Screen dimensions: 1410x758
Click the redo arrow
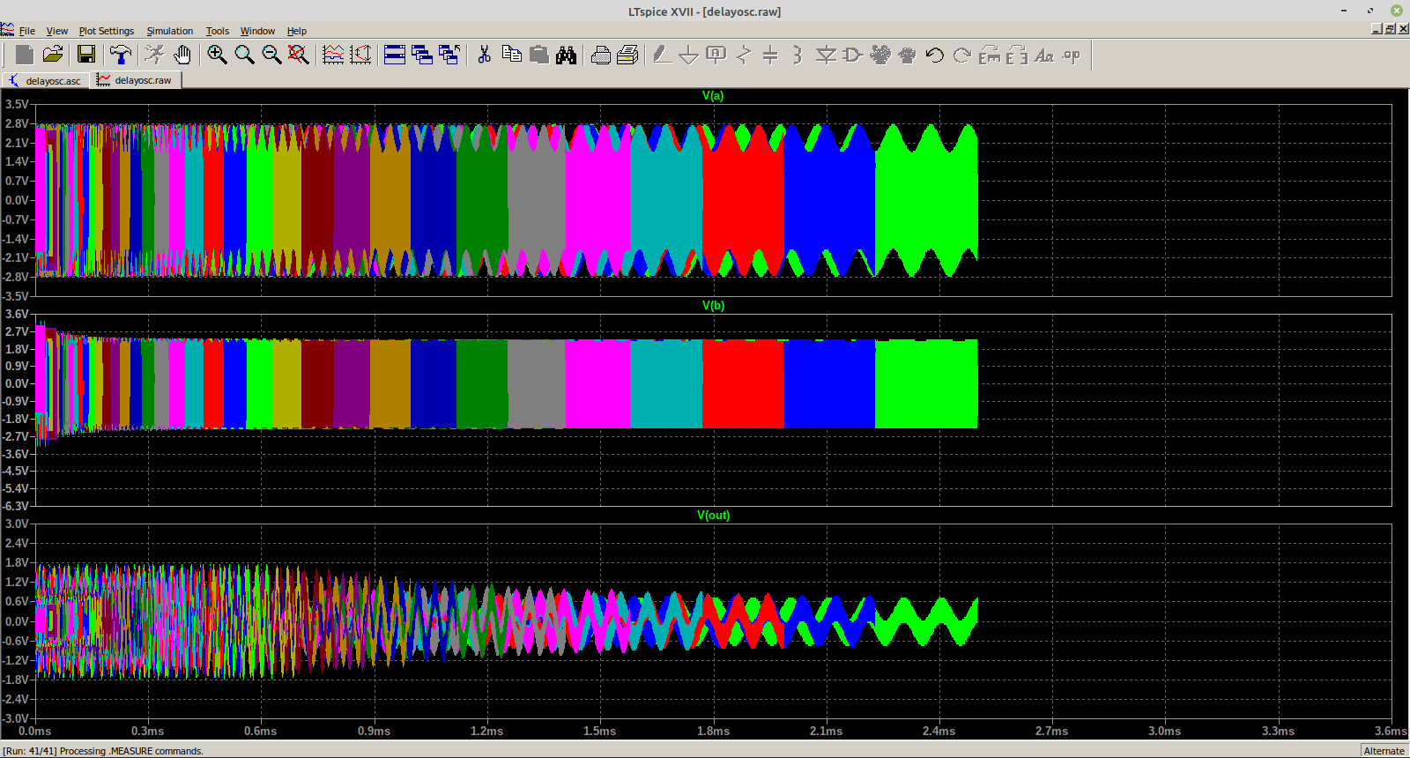coord(962,55)
